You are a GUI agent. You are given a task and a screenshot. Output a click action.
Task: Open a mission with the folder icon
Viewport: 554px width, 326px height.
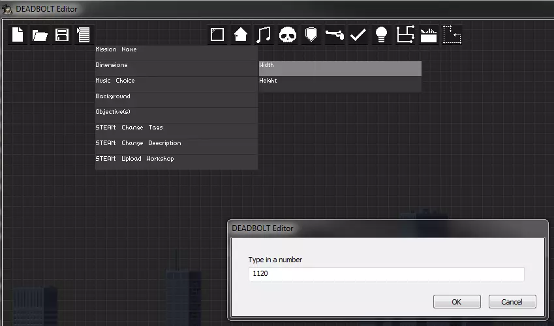[x=40, y=35]
